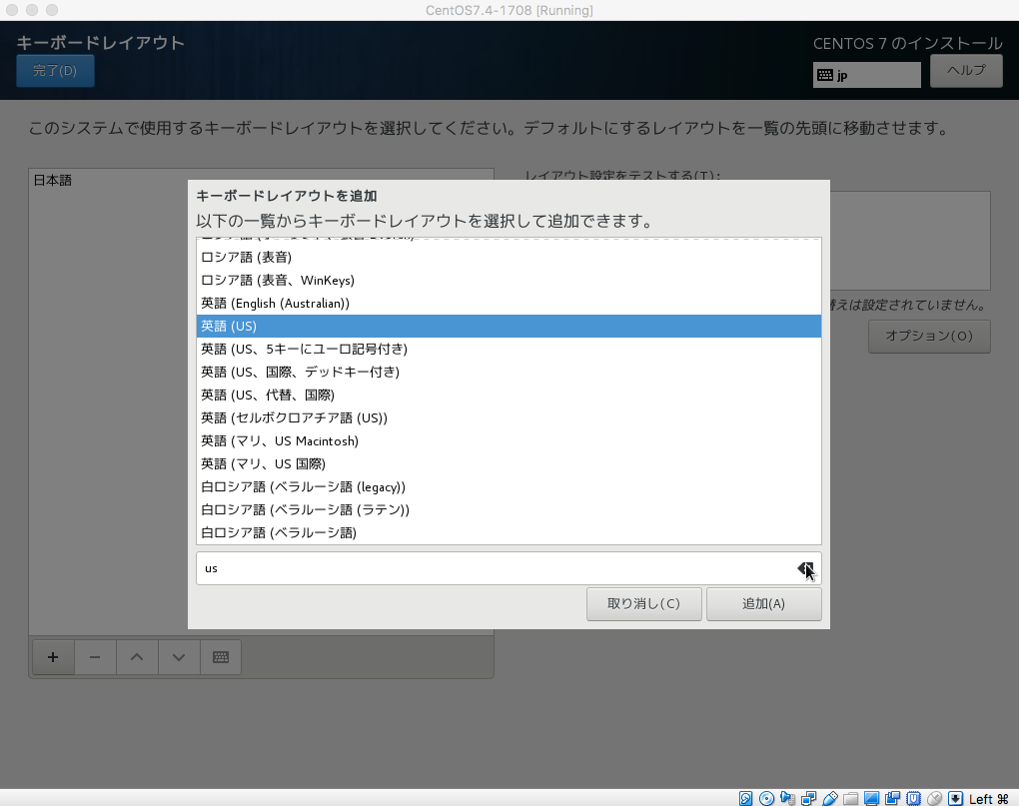The height and width of the screenshot is (806, 1019).
Task: Open the keyboard layout preview icon
Action: point(220,656)
